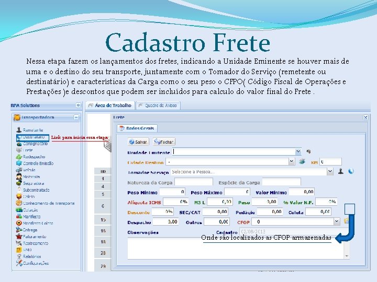The height and width of the screenshot is (282, 377).
Task: Expand the Unidade Emitente dropdown
Action: coord(298,151)
